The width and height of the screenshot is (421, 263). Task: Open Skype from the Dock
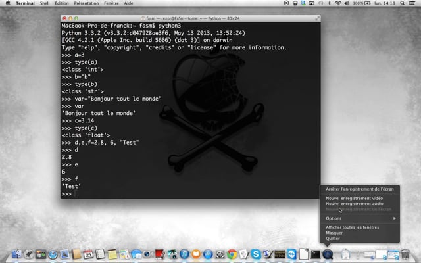click(x=256, y=254)
